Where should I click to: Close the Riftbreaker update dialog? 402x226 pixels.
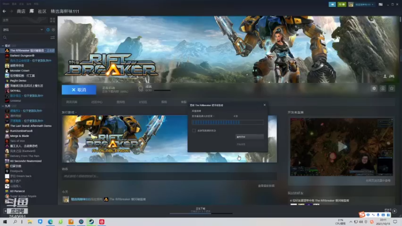tap(265, 105)
